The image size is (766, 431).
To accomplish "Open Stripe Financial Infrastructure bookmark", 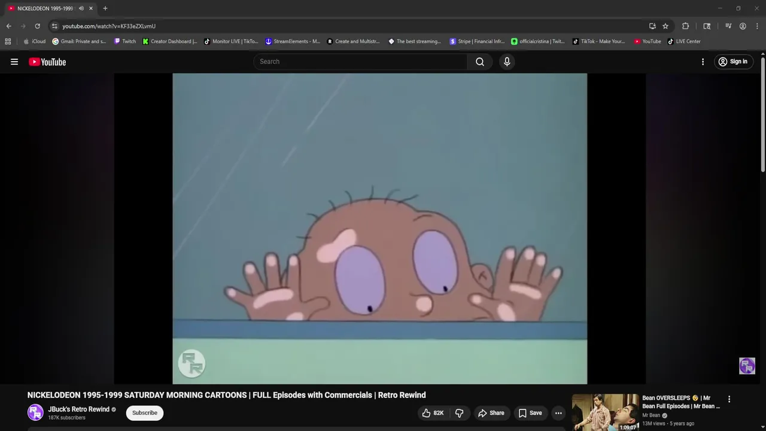I will coord(477,41).
